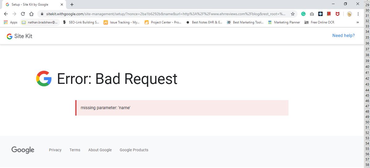Click the address bar URL field

(166, 14)
